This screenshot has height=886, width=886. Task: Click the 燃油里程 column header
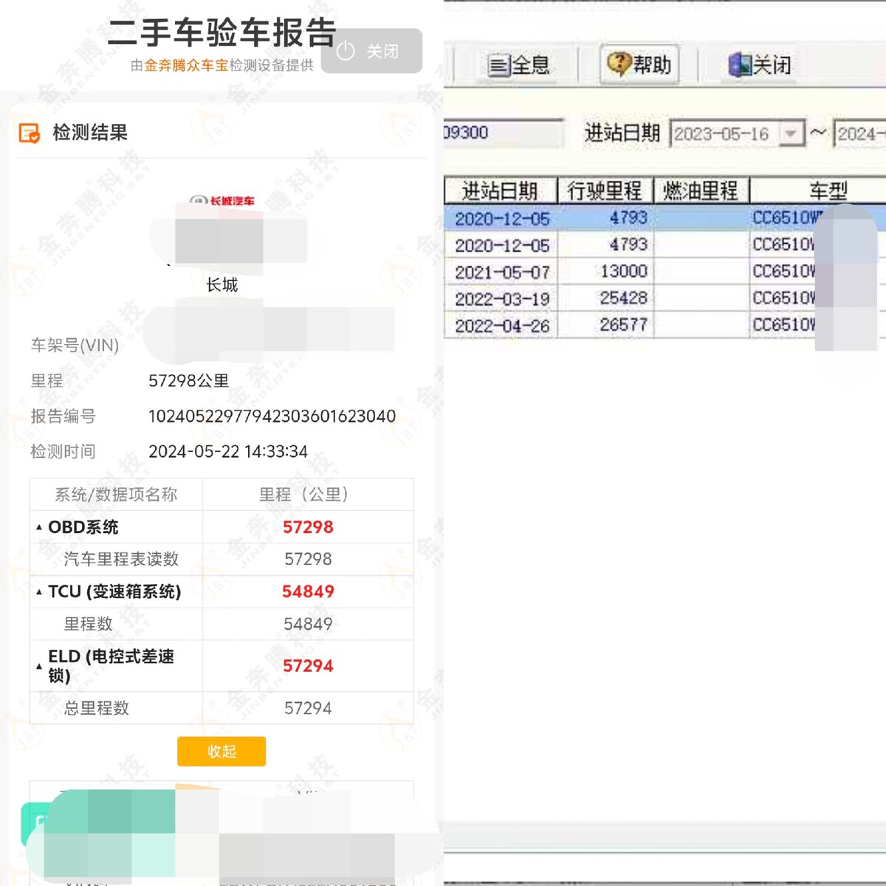pyautogui.click(x=701, y=191)
